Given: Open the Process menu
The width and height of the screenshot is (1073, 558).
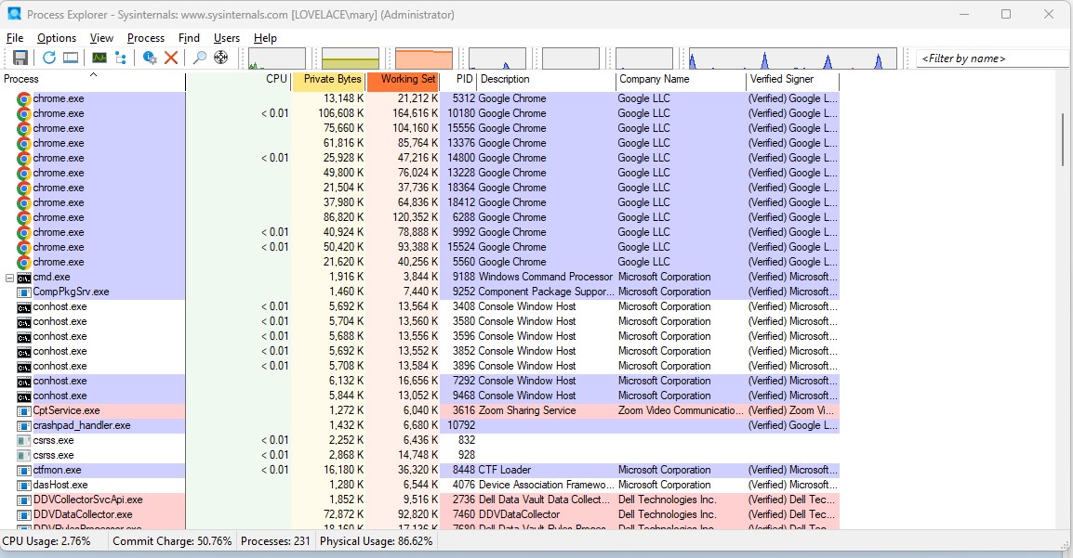Looking at the screenshot, I should click(146, 38).
